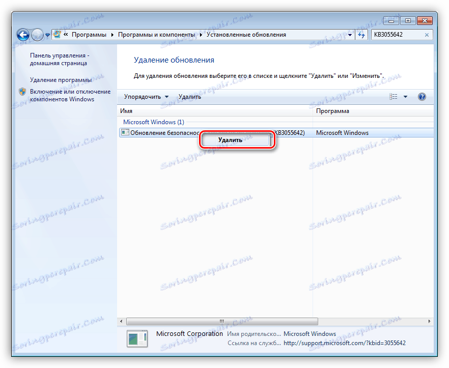449x368 pixels.
Task: Open the view options dropdown arrow
Action: (405, 97)
